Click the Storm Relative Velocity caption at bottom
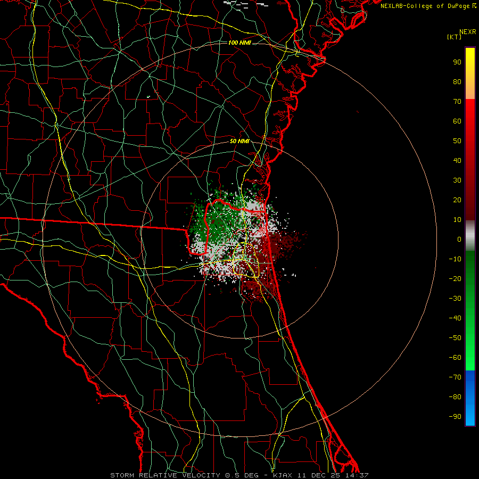This screenshot has height=479, width=479. coord(239,475)
